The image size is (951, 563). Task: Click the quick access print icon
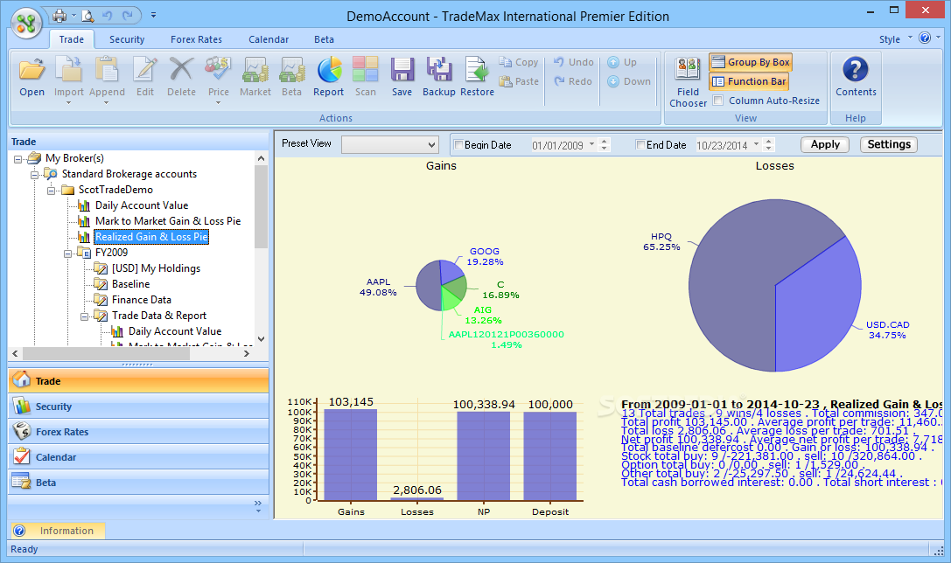59,15
